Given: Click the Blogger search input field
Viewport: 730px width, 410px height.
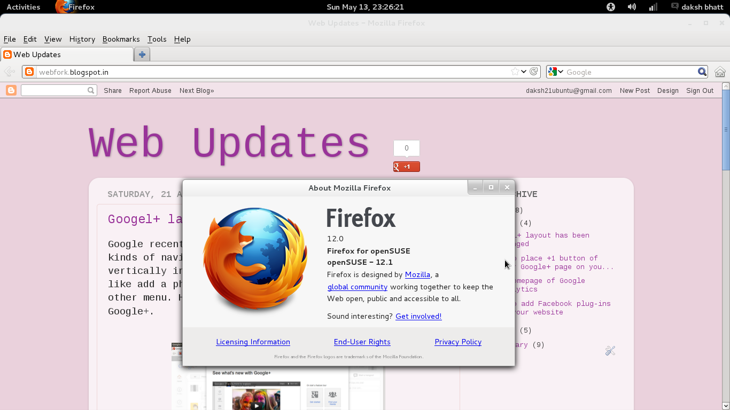Looking at the screenshot, I should coord(55,90).
